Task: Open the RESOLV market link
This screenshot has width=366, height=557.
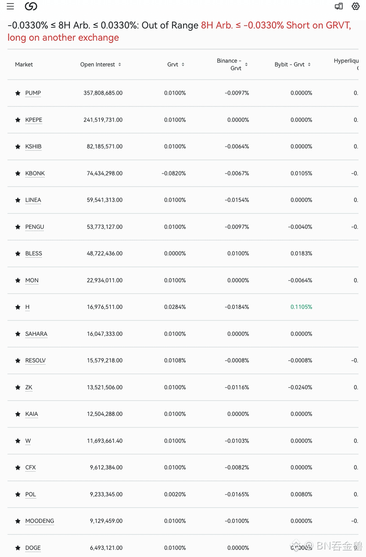Action: click(35, 361)
